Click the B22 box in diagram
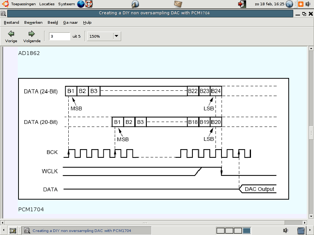This screenshot has height=235, width=314. 193,91
